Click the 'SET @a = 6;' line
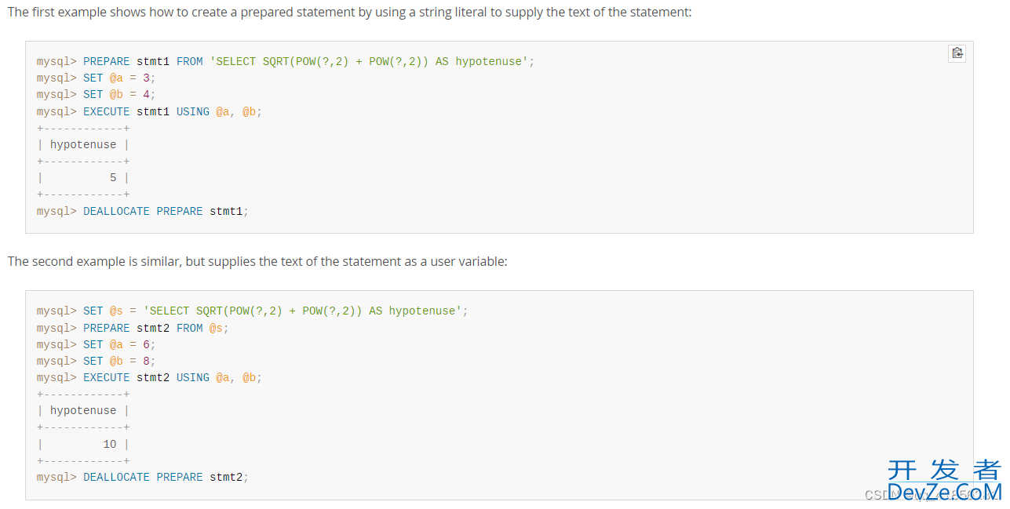This screenshot has height=509, width=1010. (x=97, y=344)
